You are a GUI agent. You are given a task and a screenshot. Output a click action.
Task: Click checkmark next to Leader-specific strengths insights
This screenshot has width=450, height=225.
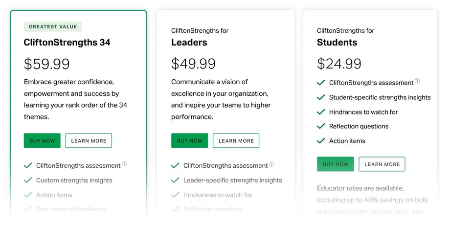175,180
